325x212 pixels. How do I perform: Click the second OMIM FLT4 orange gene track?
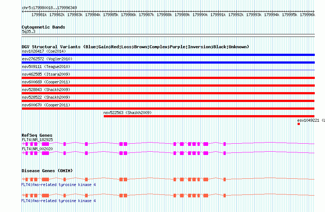coord(168,195)
